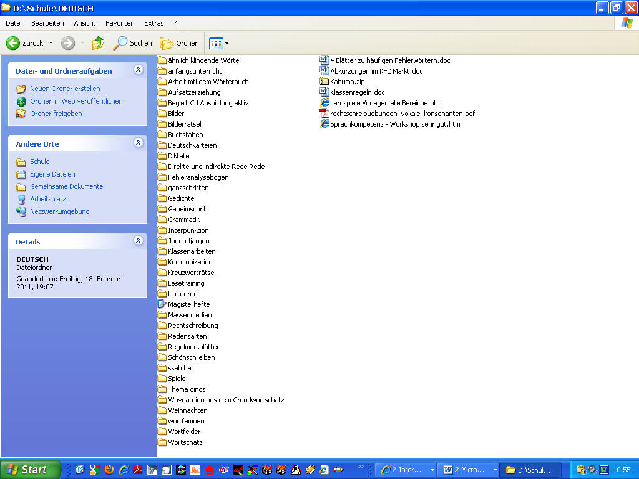Open the Suchen search tool
The image size is (639, 479).
(132, 43)
